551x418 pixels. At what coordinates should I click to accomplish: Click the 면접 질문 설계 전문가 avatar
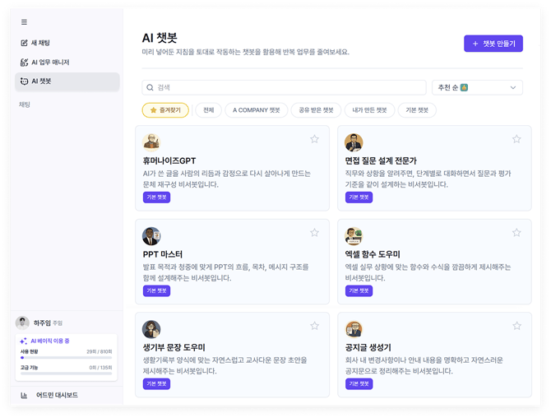[x=354, y=142]
